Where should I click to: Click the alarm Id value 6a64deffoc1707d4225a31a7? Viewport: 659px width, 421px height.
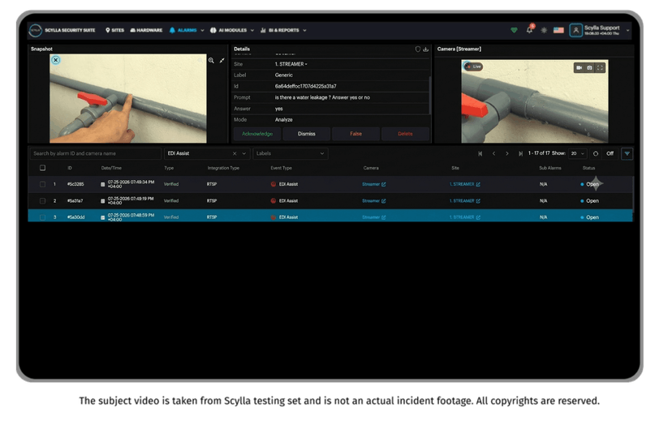point(305,87)
